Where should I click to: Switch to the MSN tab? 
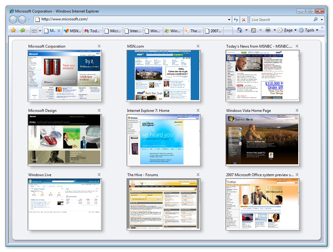coord(73,31)
